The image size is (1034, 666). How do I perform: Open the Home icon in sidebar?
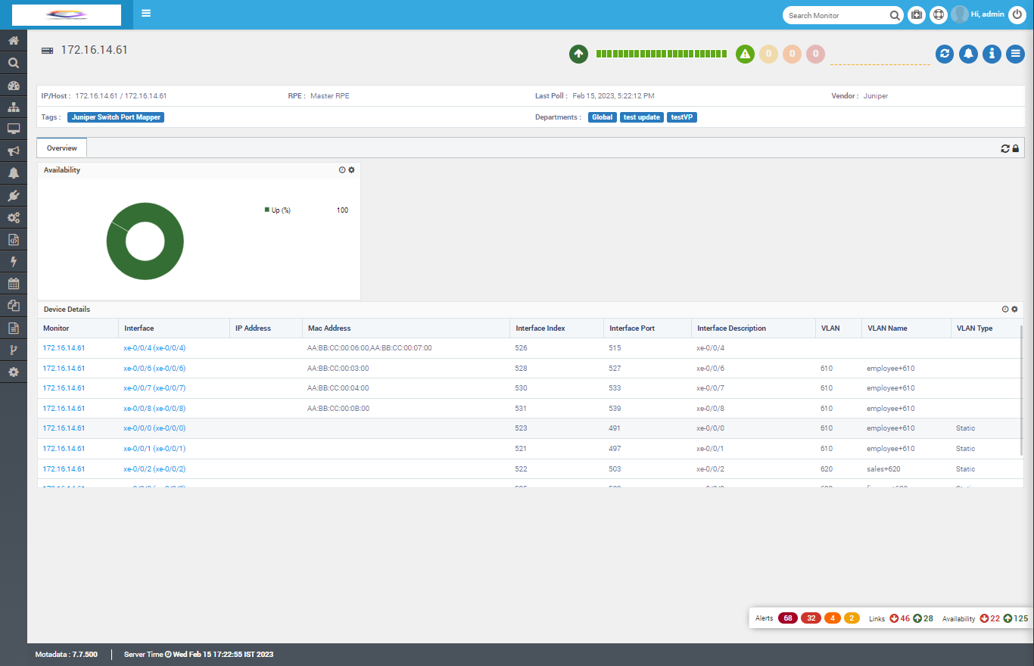coord(14,41)
